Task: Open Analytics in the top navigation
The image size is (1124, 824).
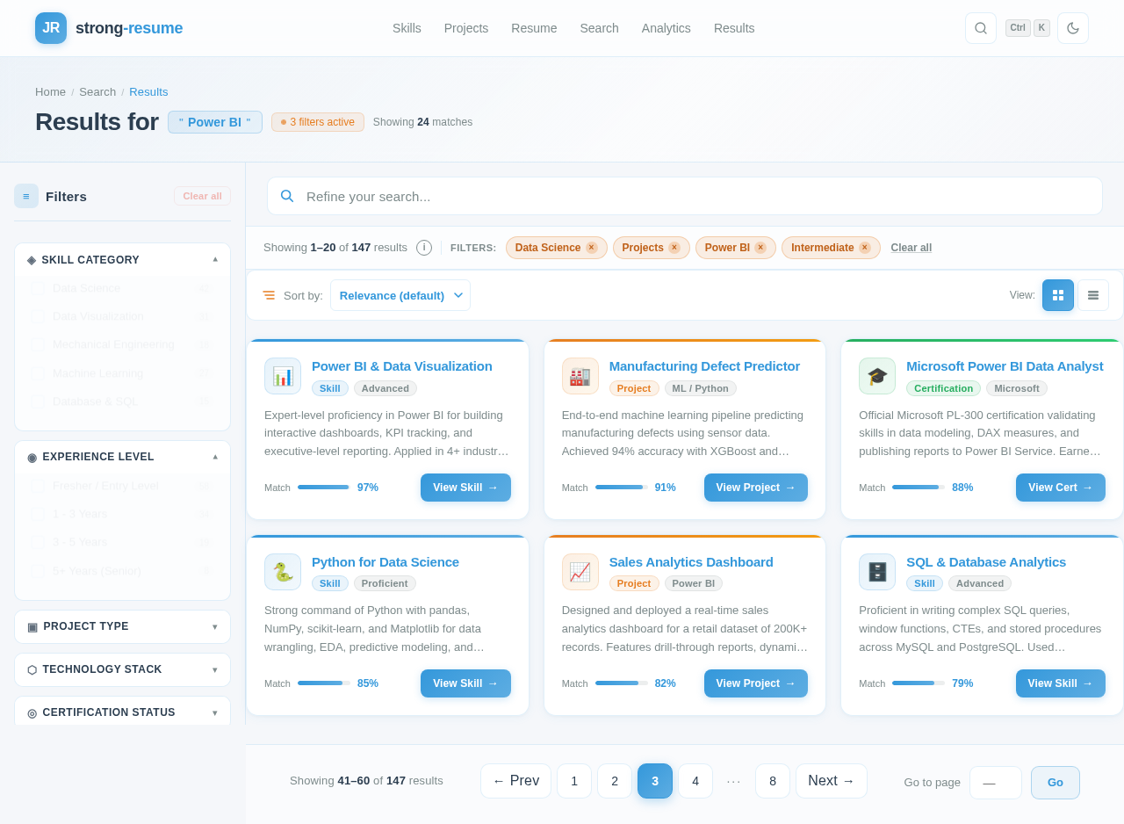Action: pyautogui.click(x=666, y=28)
